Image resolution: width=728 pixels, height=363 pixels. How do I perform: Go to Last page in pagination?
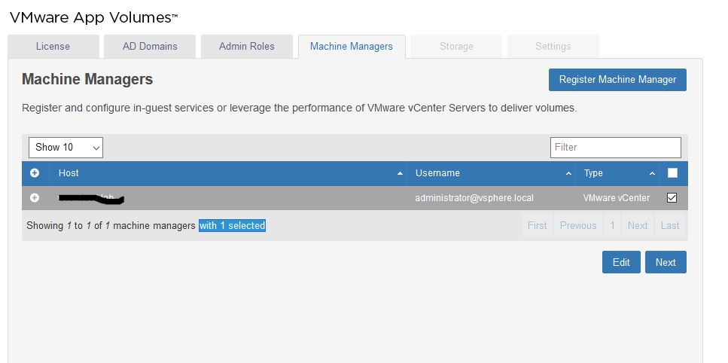tap(670, 226)
